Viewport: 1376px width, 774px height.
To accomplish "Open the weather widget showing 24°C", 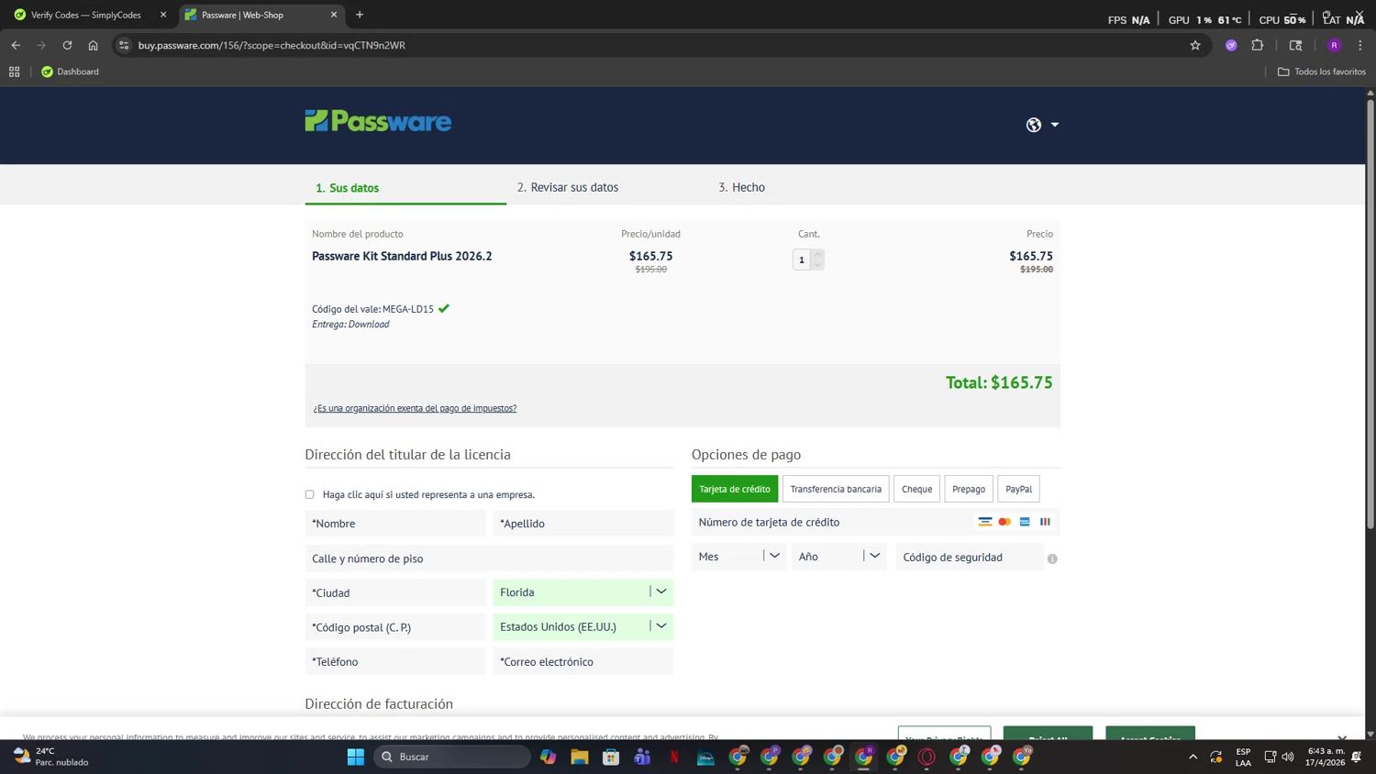I will 51,757.
